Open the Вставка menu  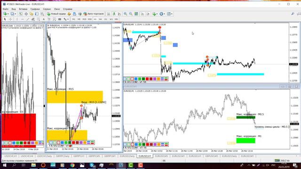[23, 9]
